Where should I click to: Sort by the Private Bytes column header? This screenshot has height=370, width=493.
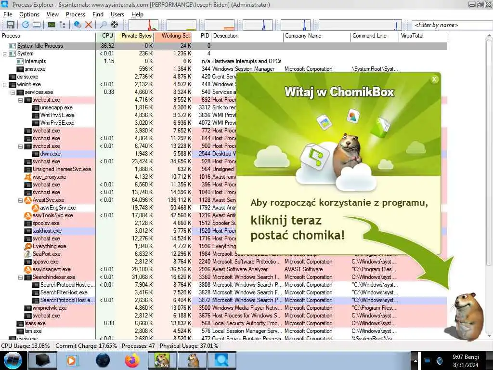click(134, 36)
